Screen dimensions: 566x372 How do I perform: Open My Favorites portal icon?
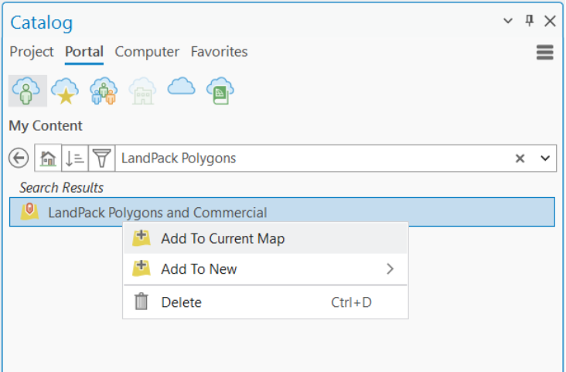tap(64, 90)
